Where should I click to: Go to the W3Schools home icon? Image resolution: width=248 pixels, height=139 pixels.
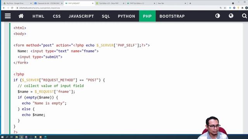[21, 16]
